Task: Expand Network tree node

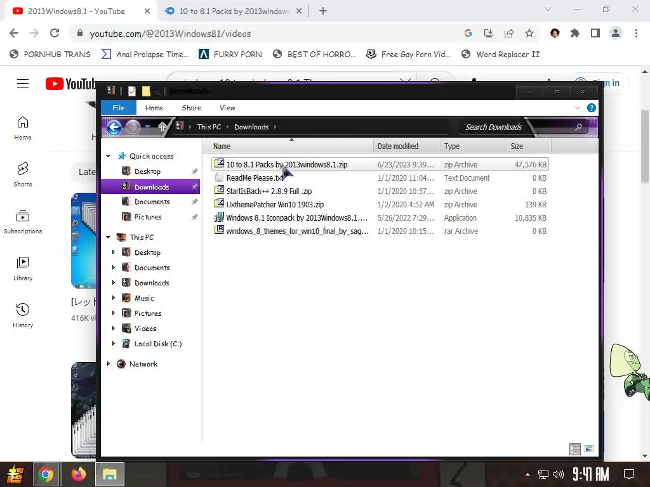Action: point(108,363)
